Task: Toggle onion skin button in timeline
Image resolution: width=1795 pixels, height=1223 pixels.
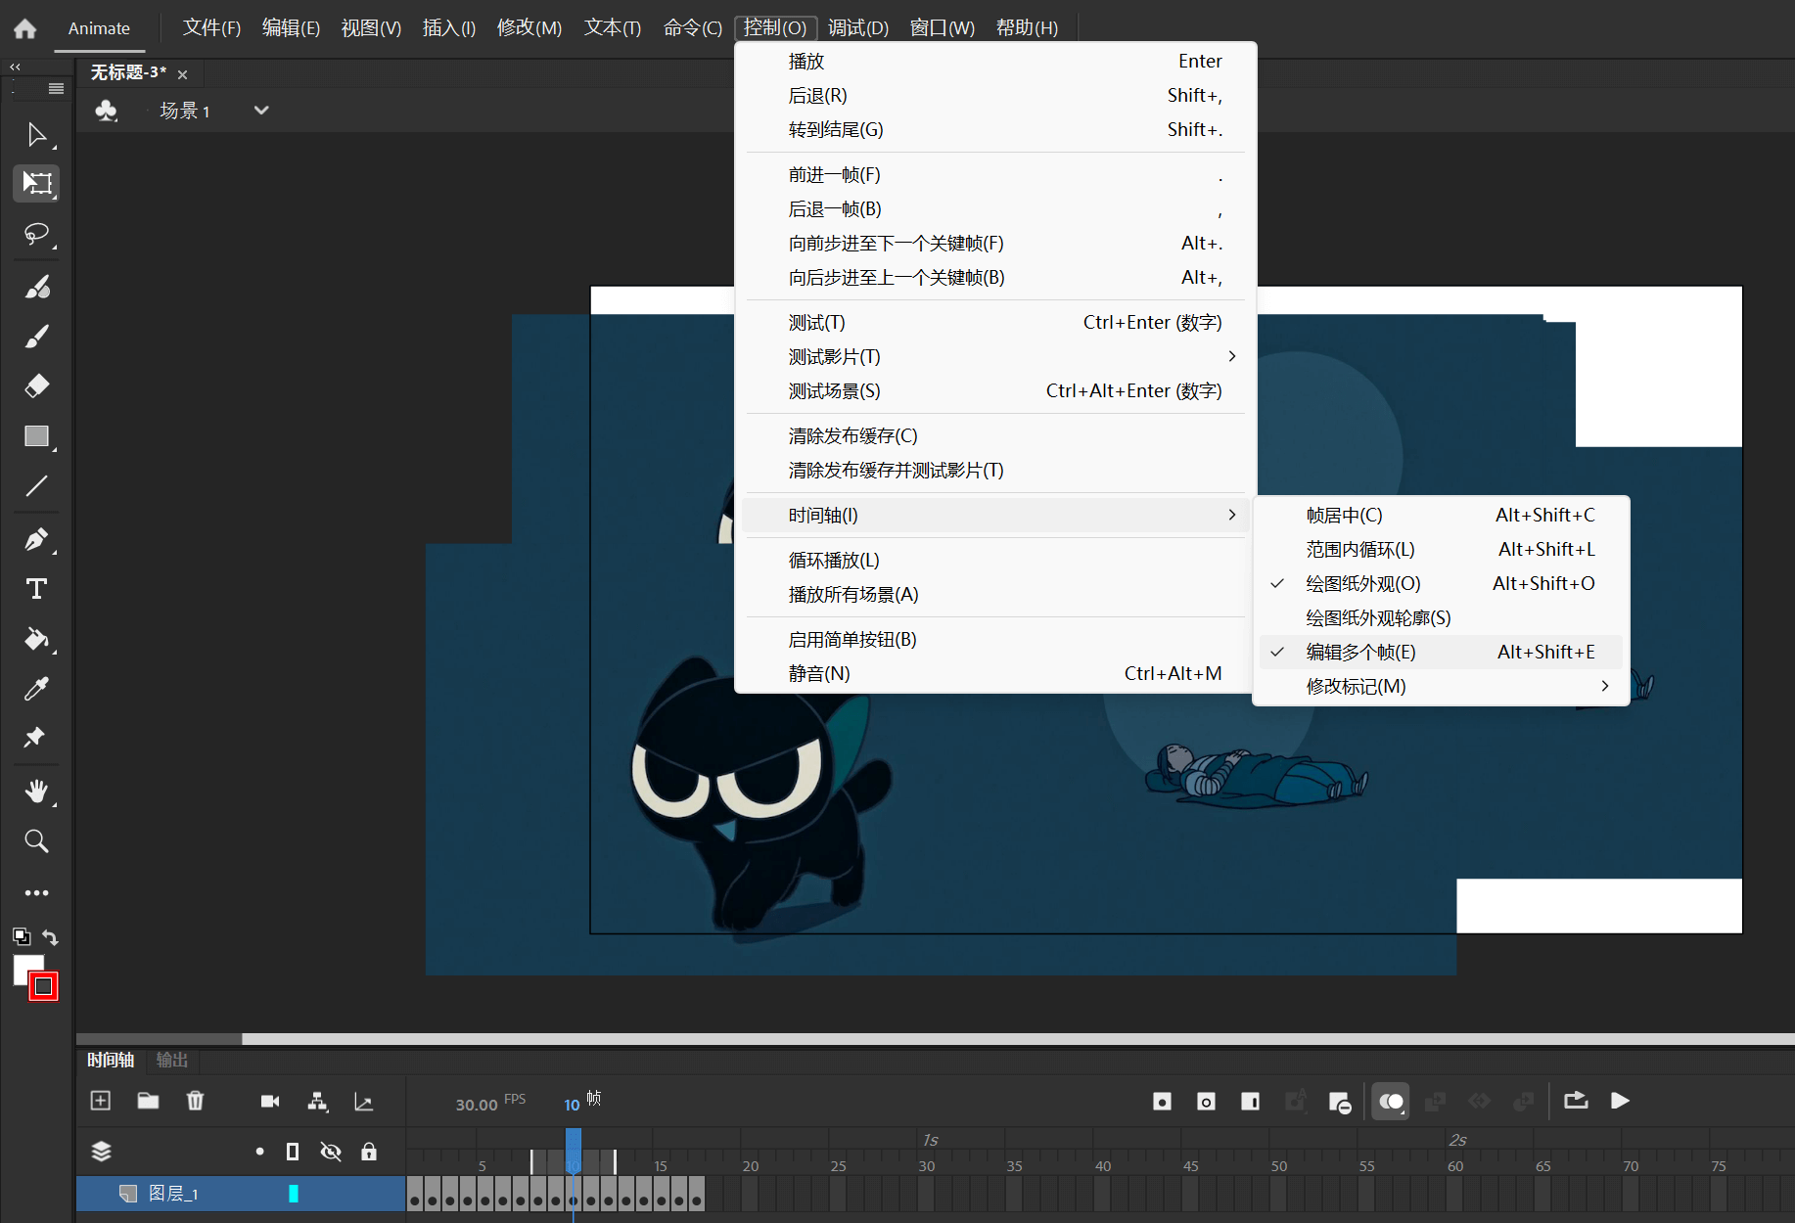Action: 1391,1102
